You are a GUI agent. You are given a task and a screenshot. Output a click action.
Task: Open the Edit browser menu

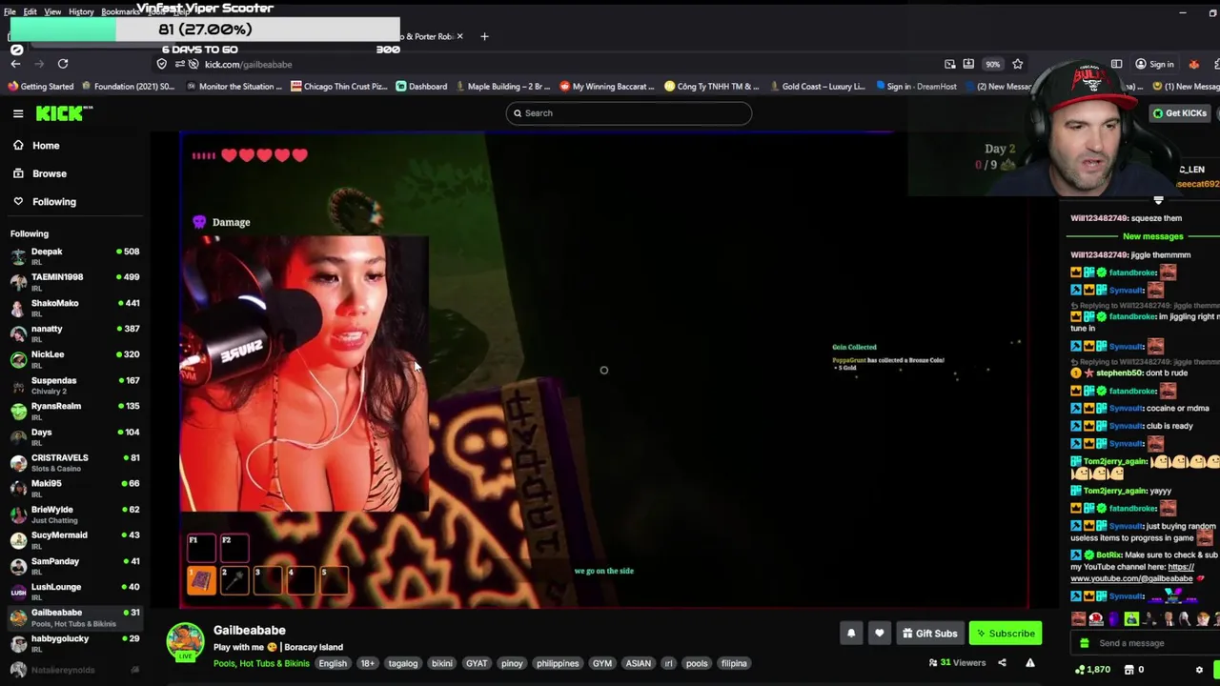pos(30,11)
